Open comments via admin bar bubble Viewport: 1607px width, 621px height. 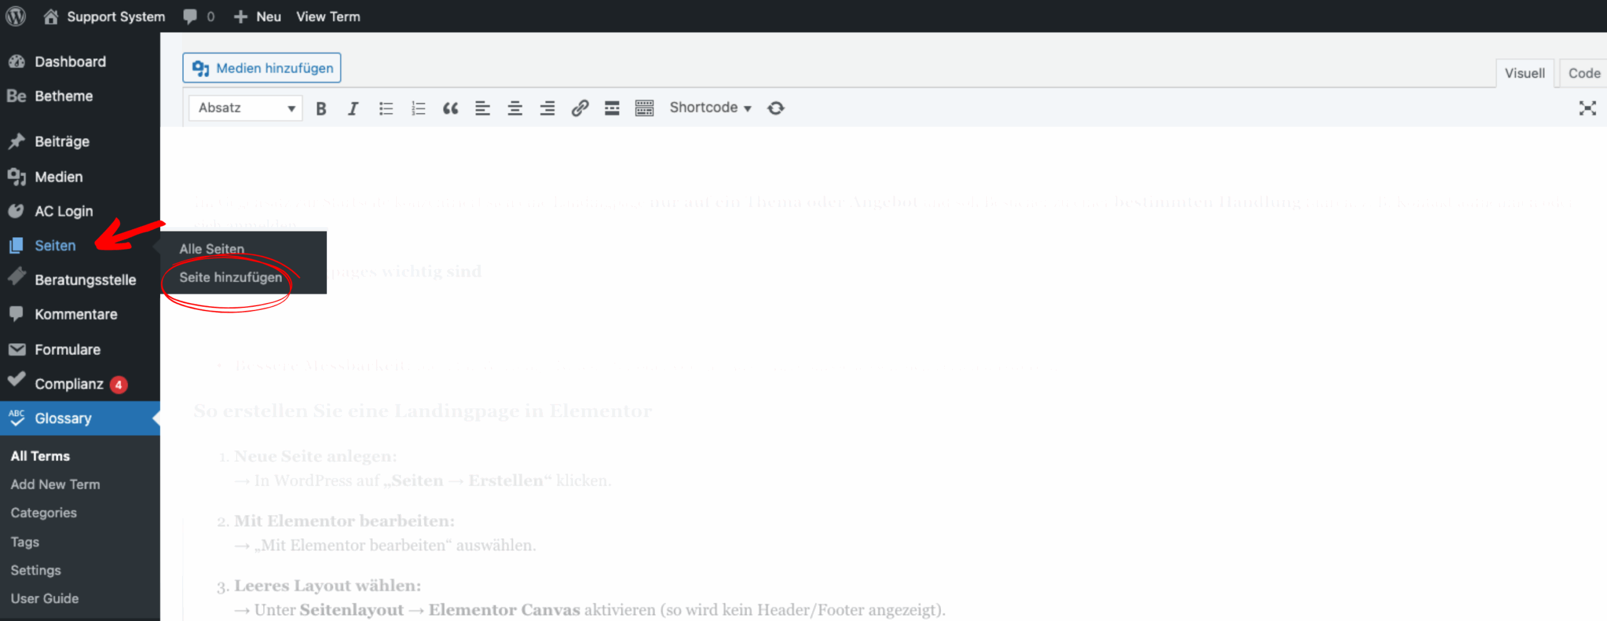pyautogui.click(x=191, y=16)
